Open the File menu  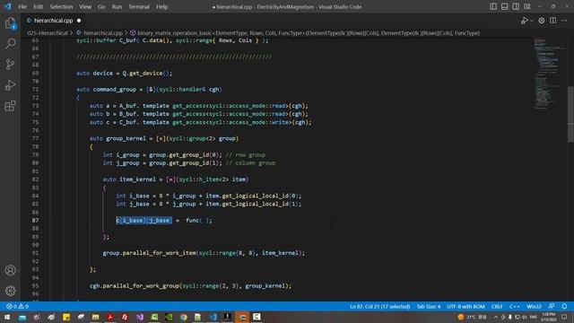(22, 6)
